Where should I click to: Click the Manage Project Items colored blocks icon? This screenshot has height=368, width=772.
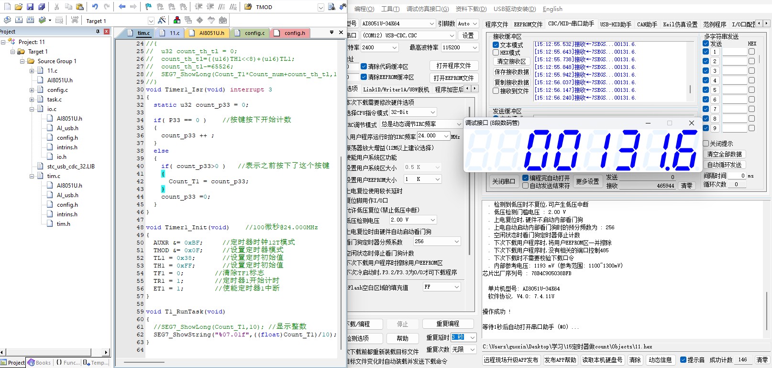pos(177,20)
